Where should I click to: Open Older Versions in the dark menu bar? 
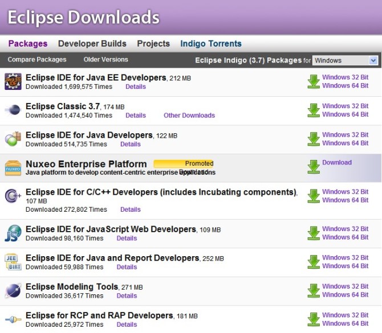(105, 60)
